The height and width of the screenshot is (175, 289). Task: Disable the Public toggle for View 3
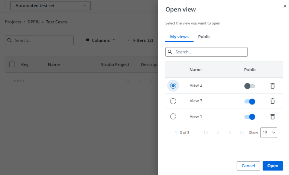click(x=250, y=101)
